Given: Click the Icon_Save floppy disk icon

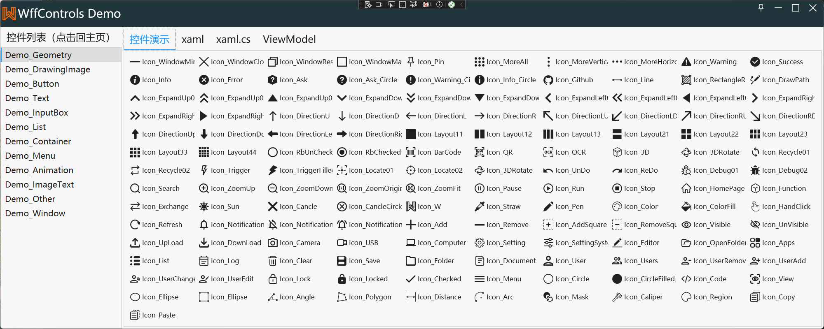Looking at the screenshot, I should click(342, 261).
